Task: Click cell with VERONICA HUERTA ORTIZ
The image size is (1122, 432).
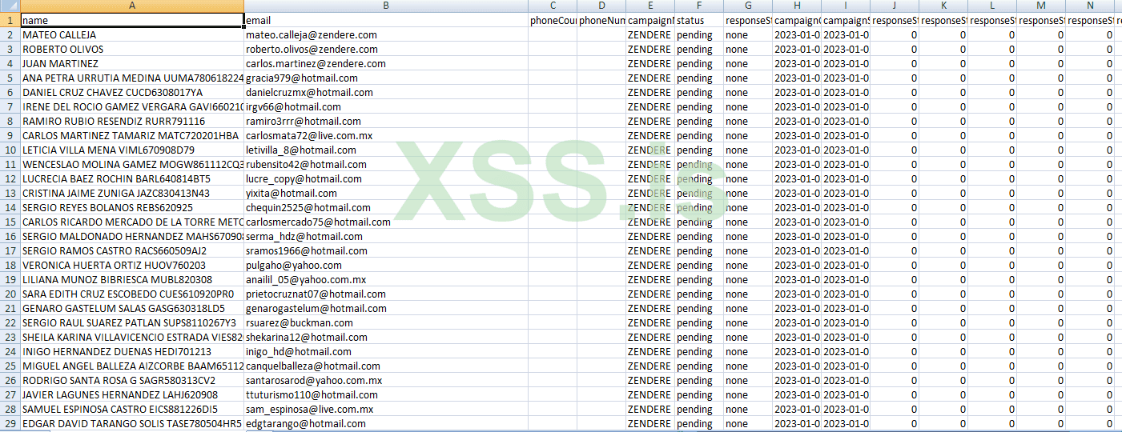Action: click(132, 265)
